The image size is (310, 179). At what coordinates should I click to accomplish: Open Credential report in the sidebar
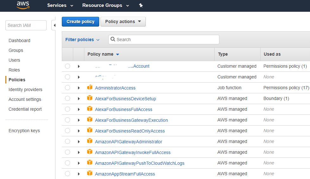click(x=25, y=109)
